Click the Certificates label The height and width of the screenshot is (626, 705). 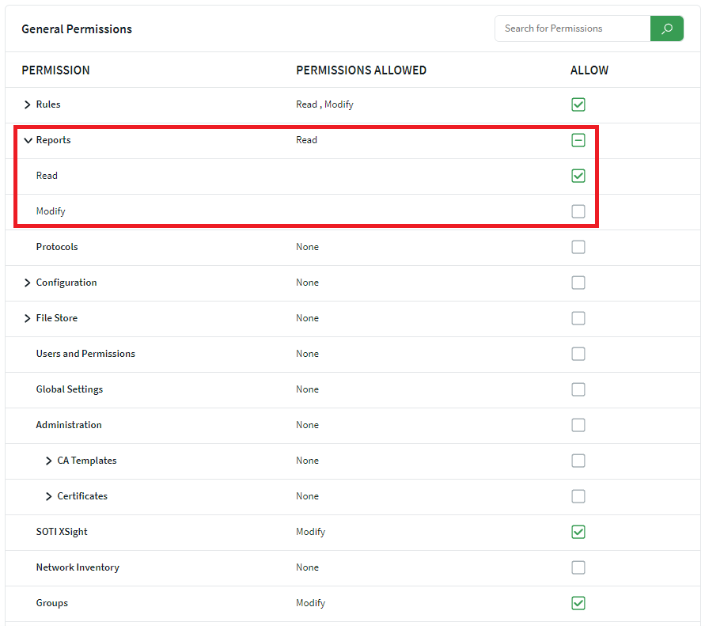[82, 496]
